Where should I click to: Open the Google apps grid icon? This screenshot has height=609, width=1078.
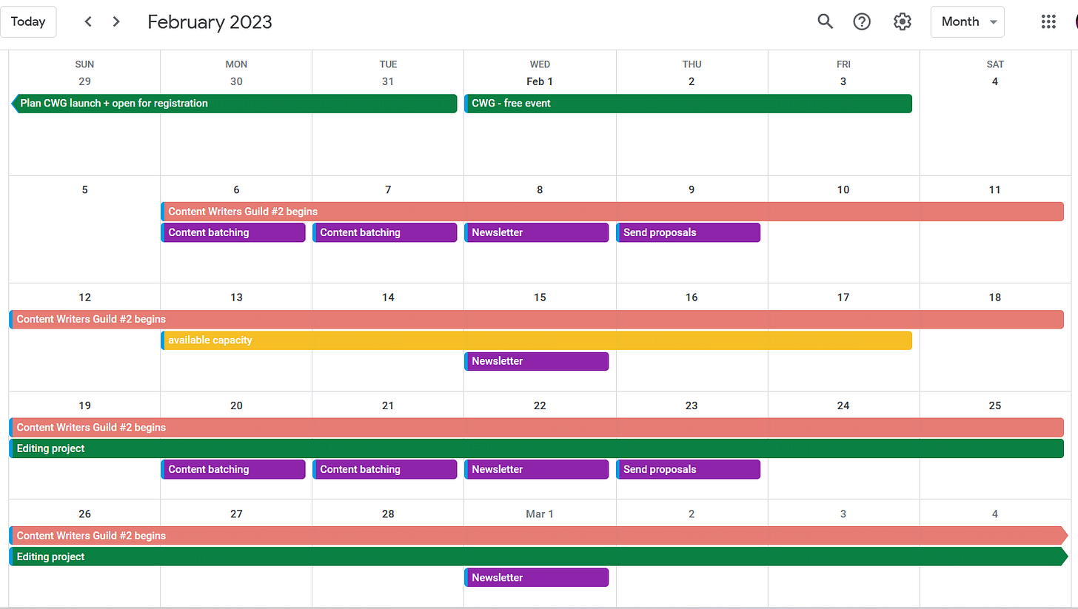(x=1048, y=21)
